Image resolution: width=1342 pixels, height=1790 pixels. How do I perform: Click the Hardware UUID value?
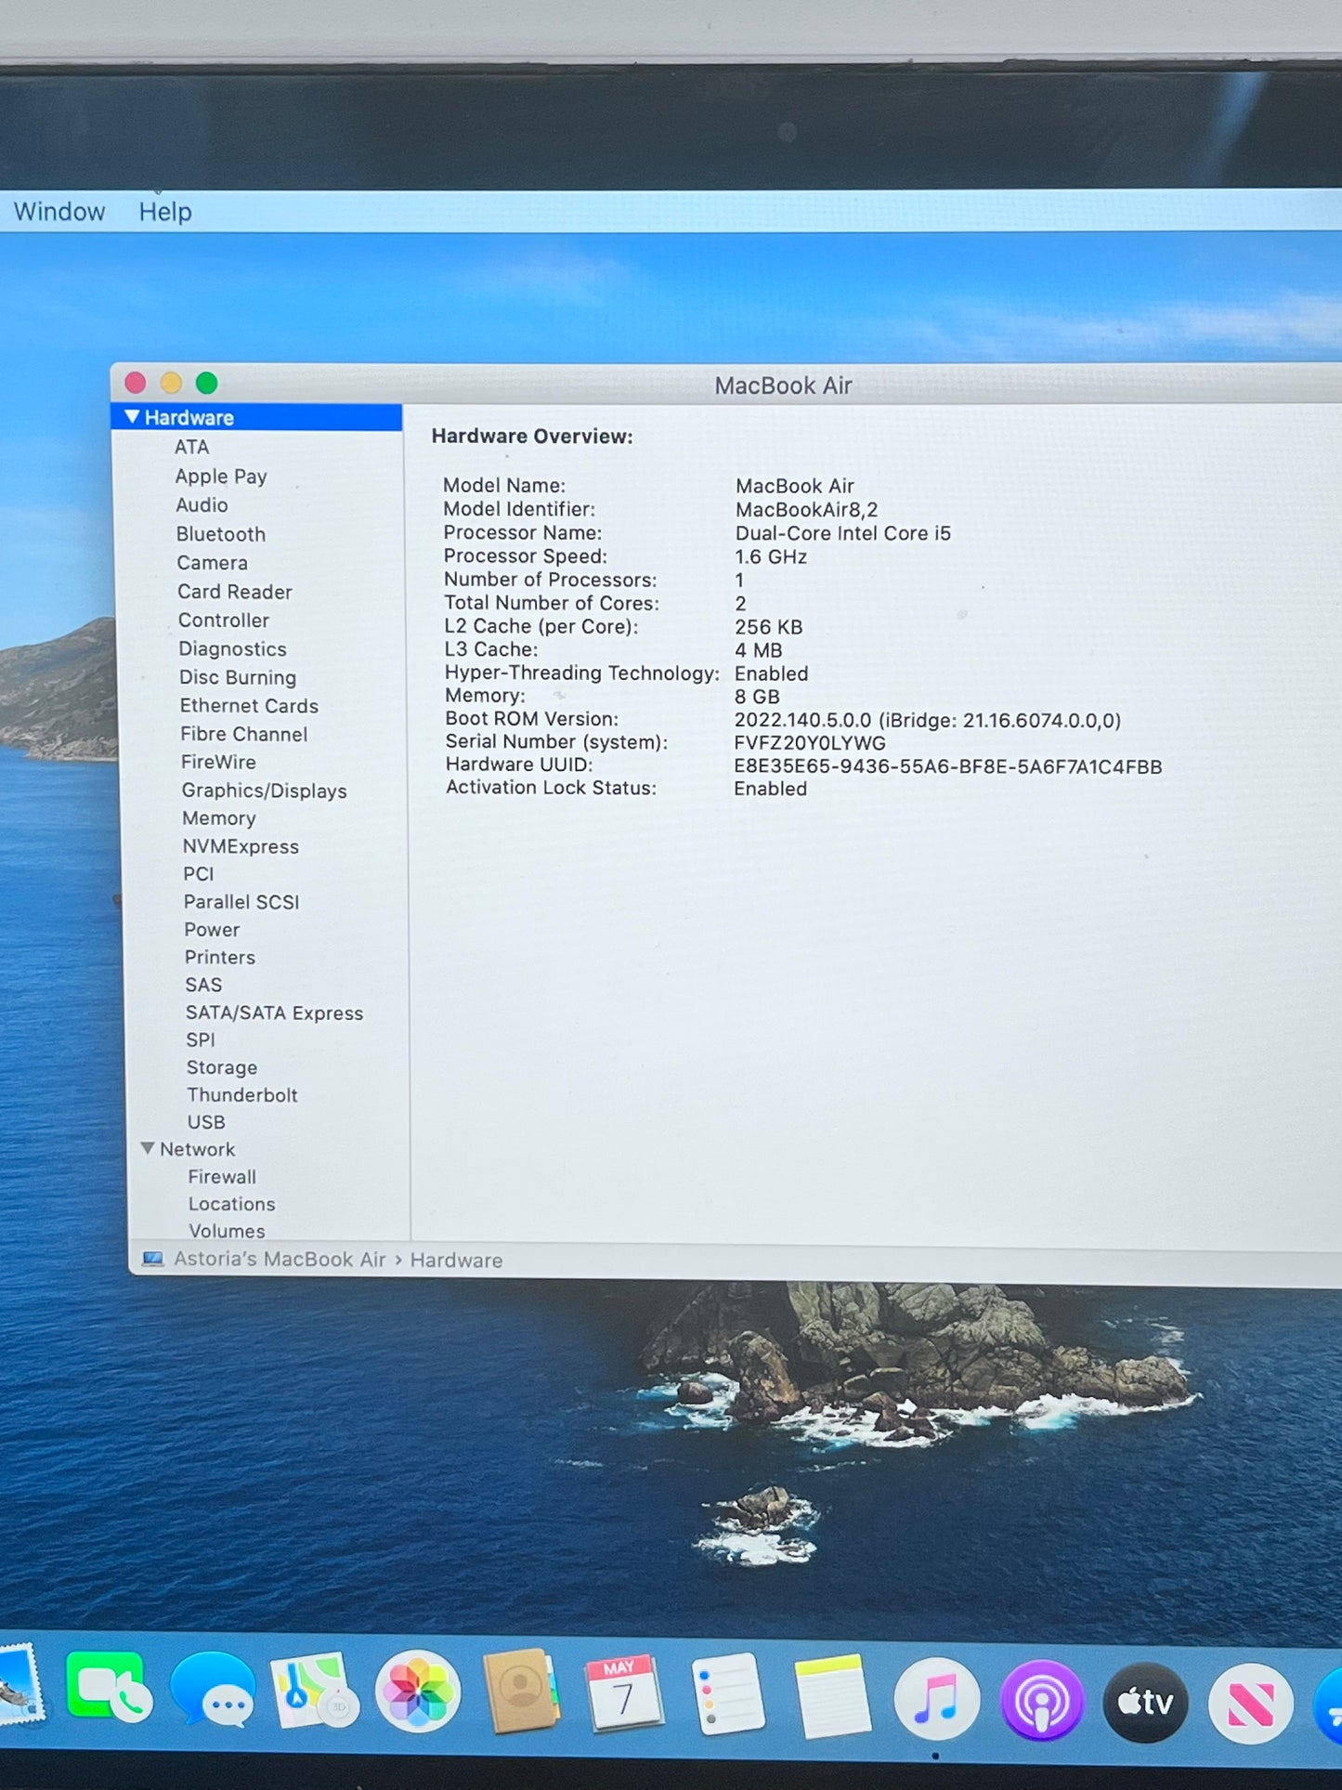948,766
